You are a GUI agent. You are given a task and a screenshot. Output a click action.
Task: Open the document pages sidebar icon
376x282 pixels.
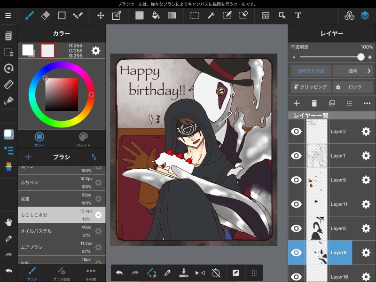pos(8,36)
